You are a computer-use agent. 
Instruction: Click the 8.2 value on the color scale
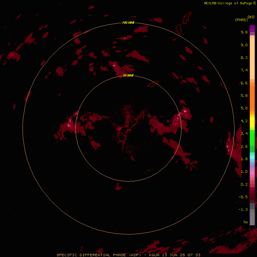[244, 57]
